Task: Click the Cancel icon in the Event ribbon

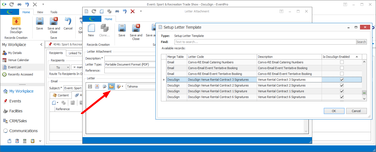Action: coord(68,23)
